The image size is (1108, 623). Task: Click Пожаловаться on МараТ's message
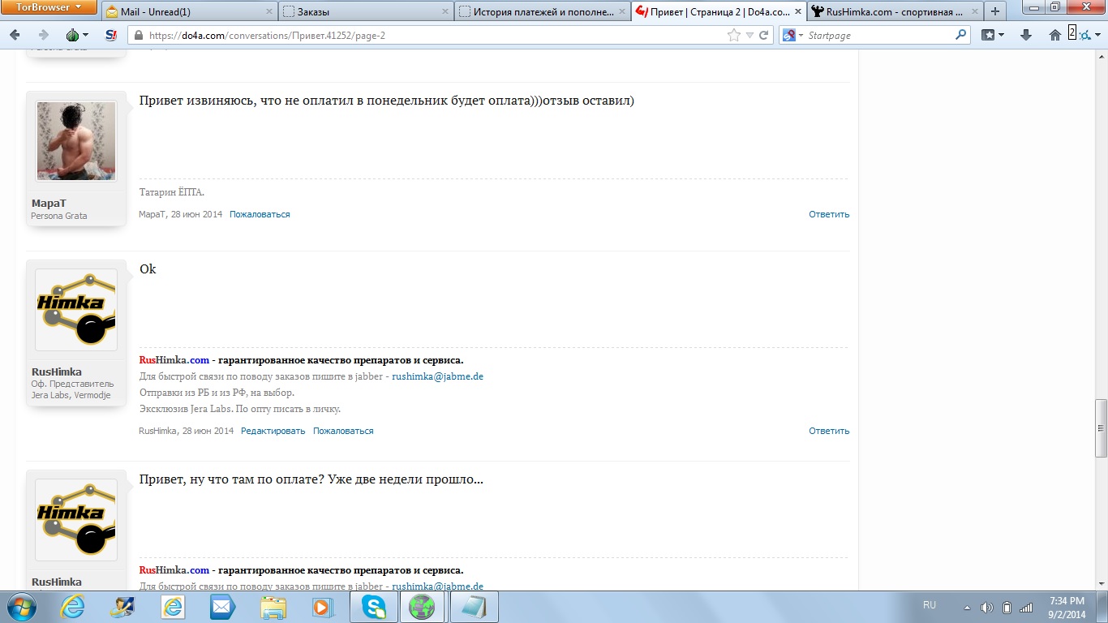point(260,214)
